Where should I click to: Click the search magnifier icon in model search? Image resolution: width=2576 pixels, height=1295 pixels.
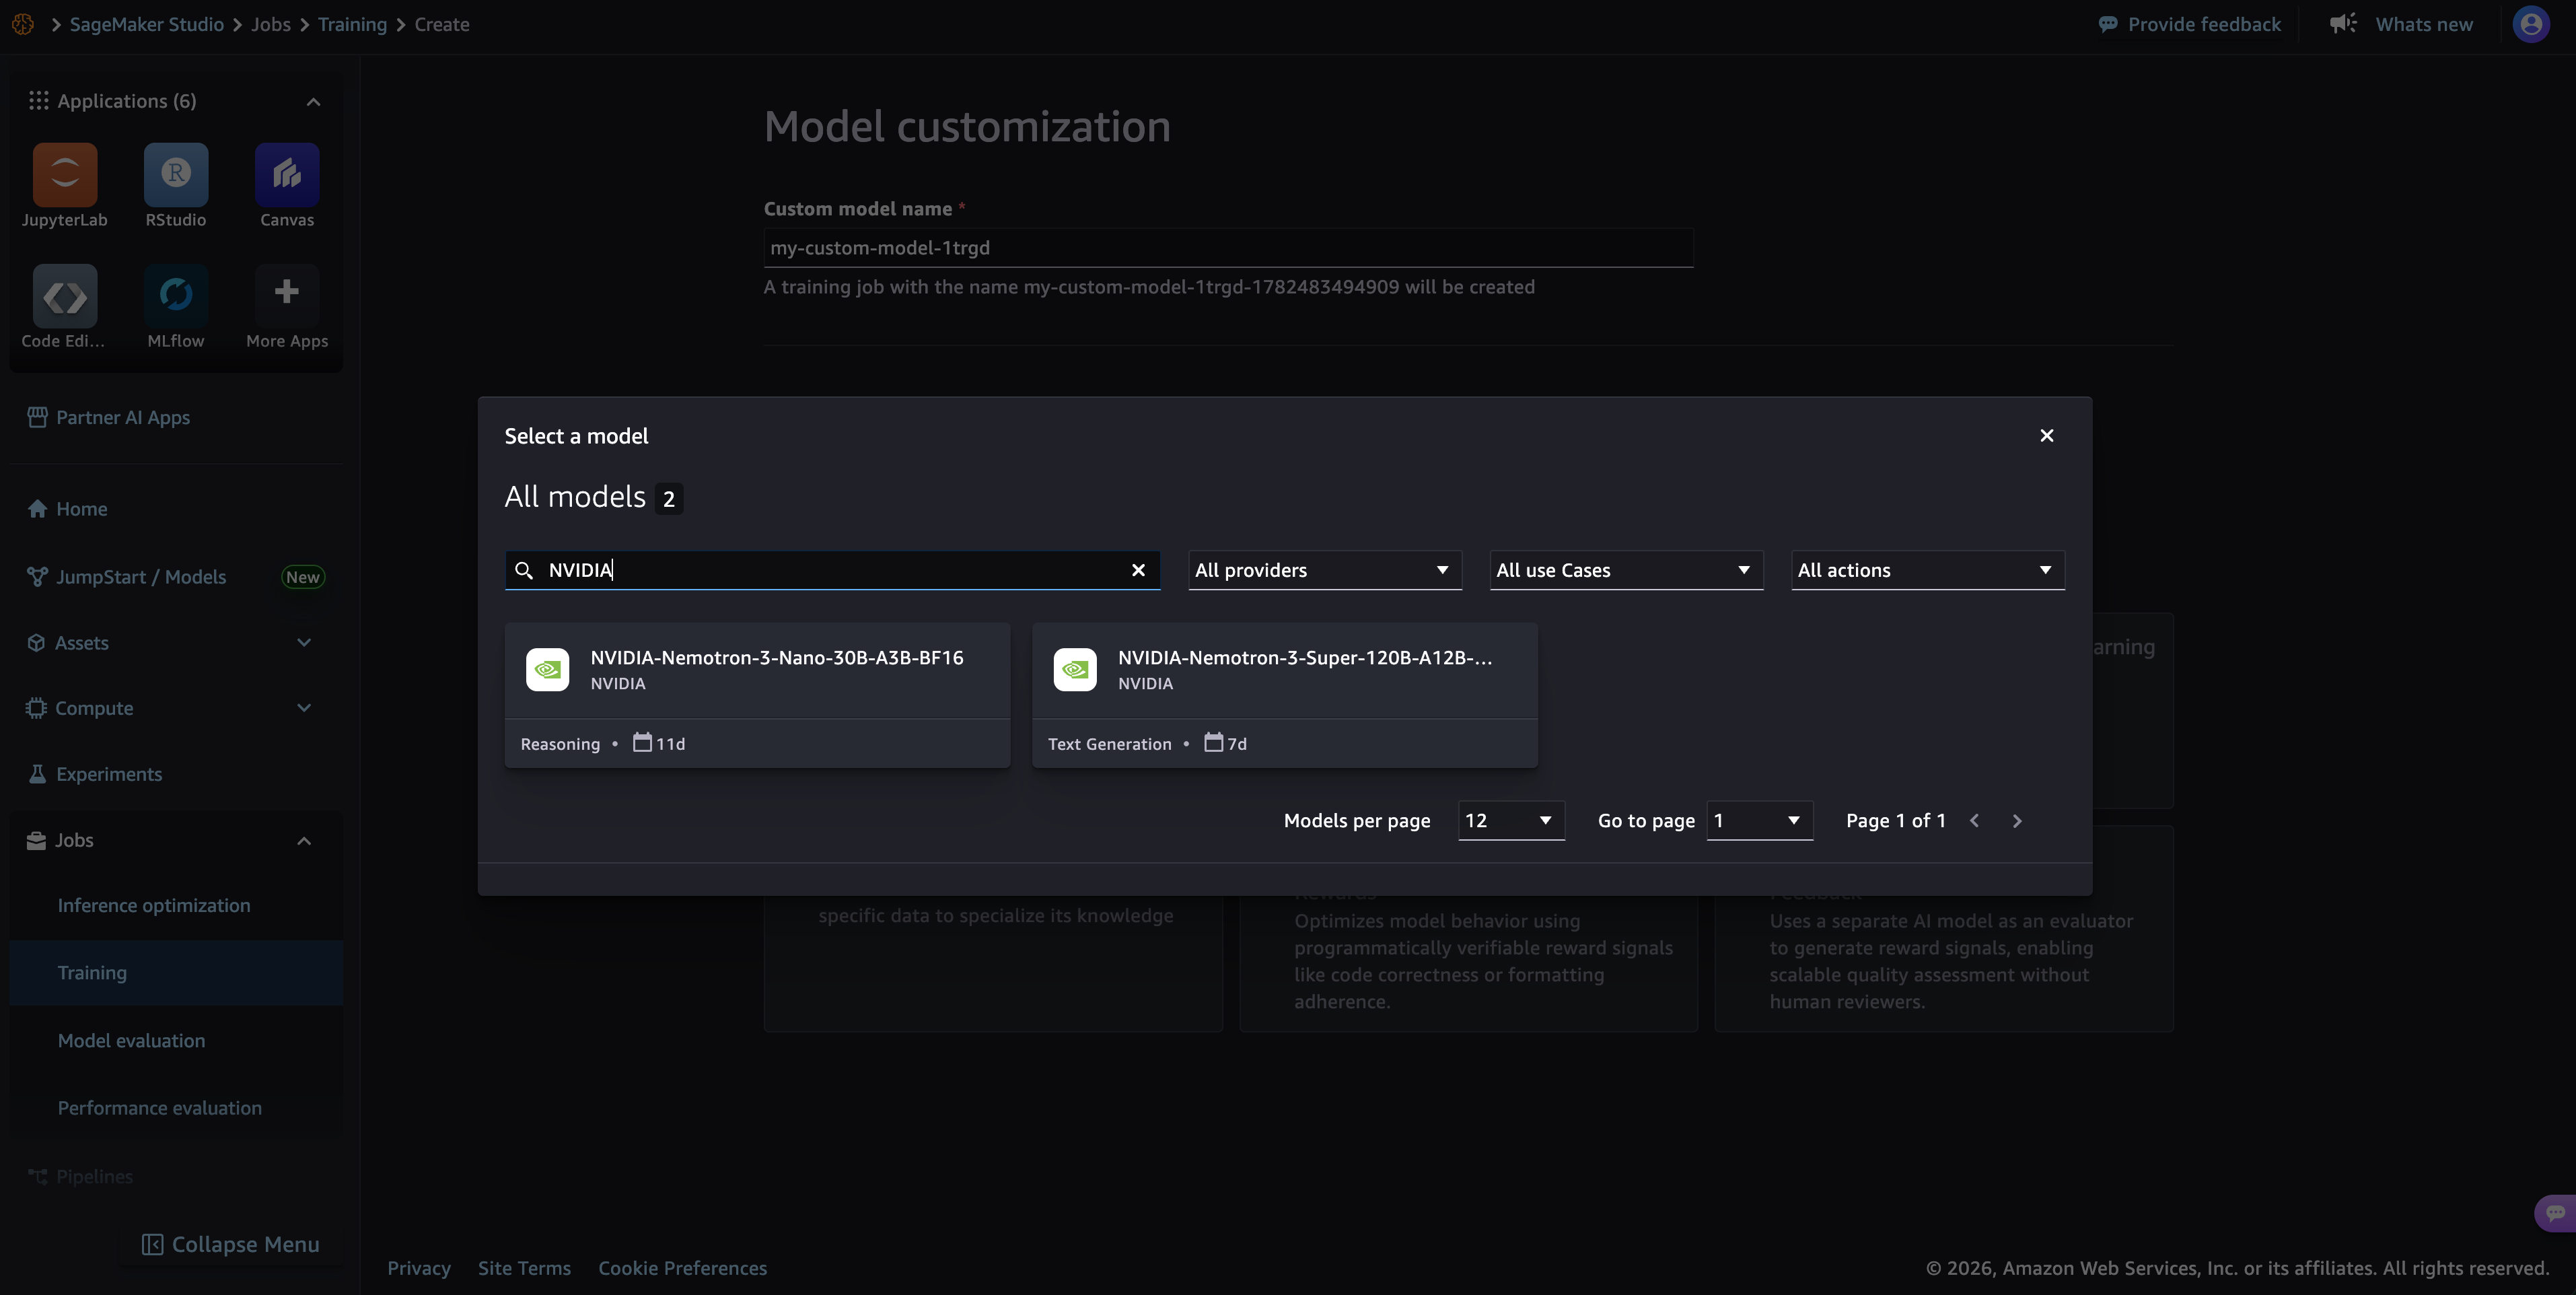click(x=524, y=570)
